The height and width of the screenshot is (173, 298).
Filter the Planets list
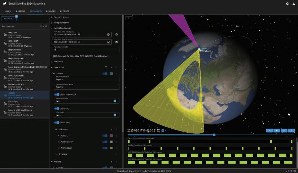111,161
